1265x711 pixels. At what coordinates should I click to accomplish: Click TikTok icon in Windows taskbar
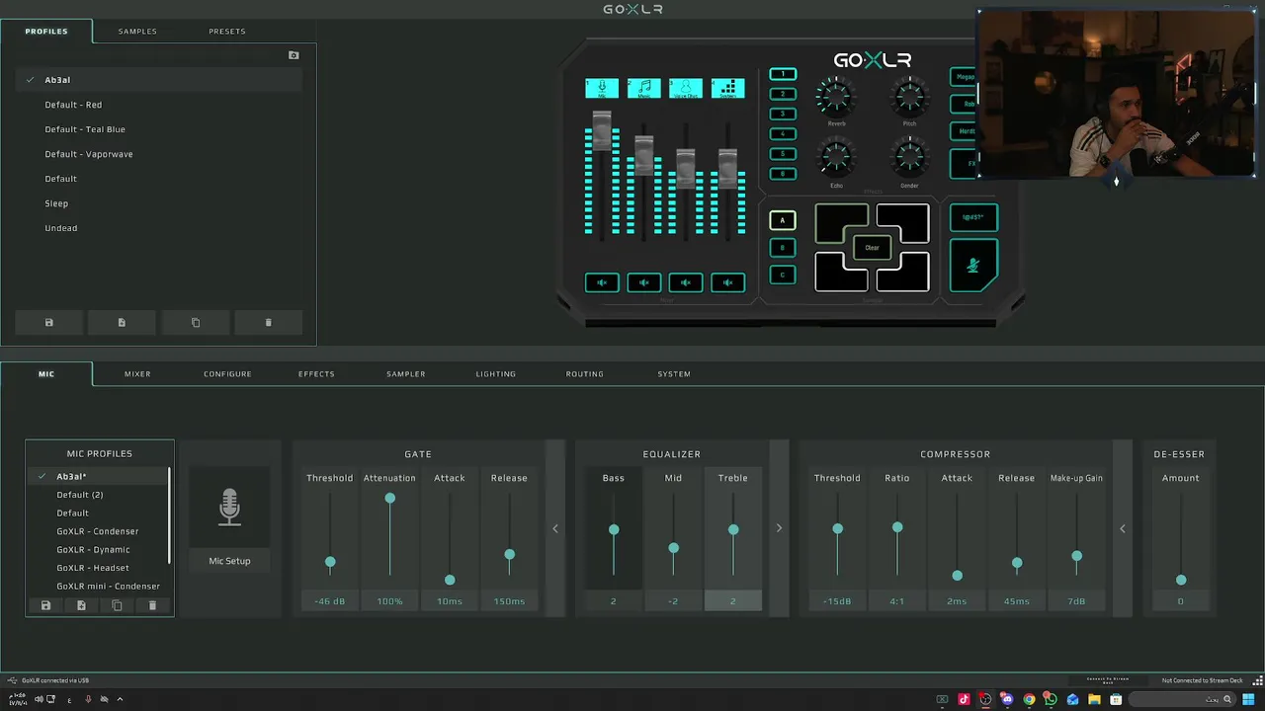(964, 699)
